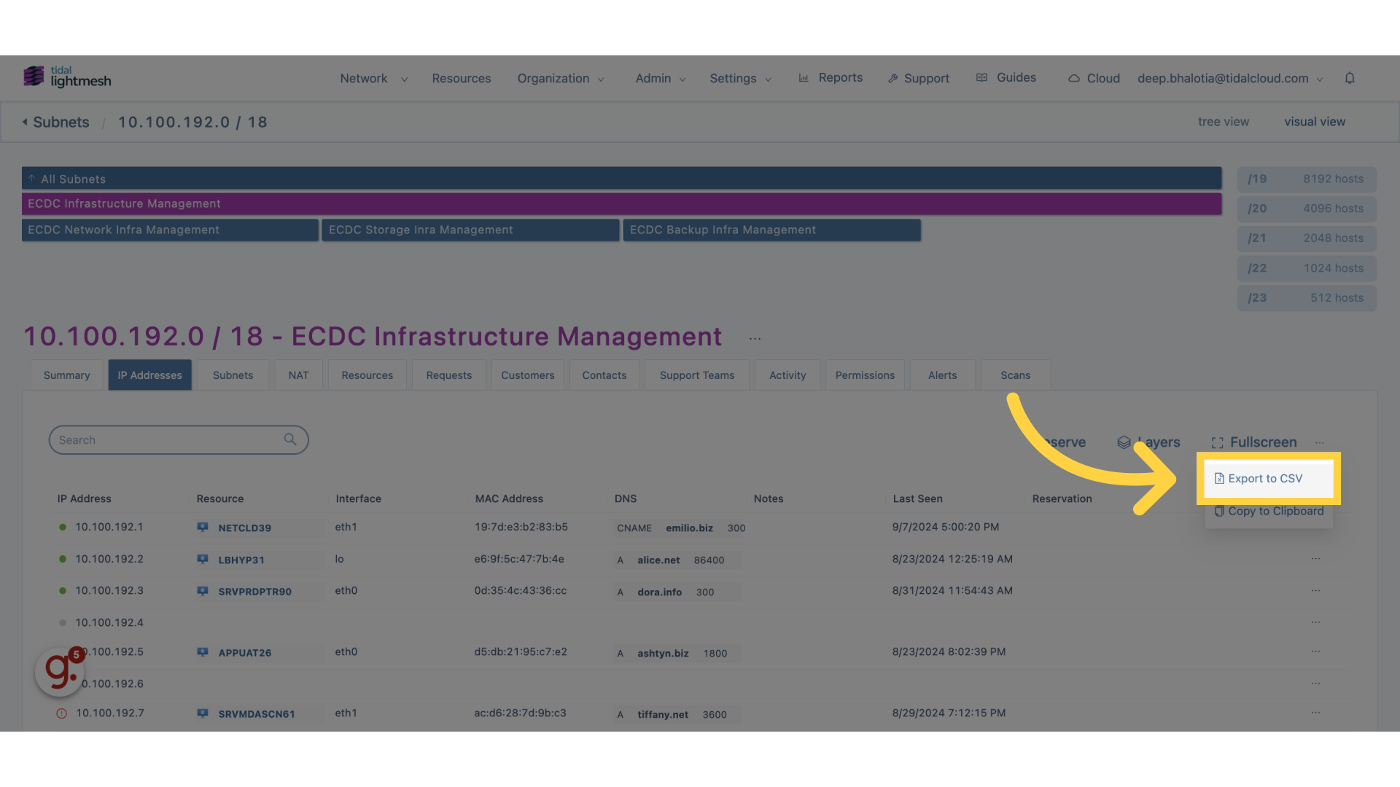This screenshot has height=787, width=1400.
Task: Select the IP Addresses tab
Action: (149, 375)
